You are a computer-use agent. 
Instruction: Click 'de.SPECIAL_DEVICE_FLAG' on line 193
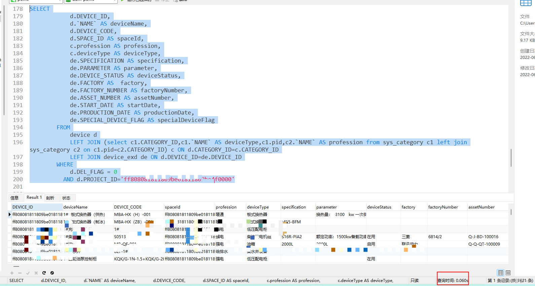pyautogui.click(x=107, y=120)
